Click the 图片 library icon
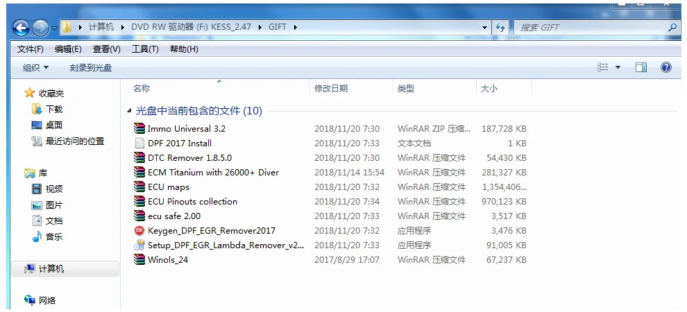The height and width of the screenshot is (312, 687). coord(37,205)
